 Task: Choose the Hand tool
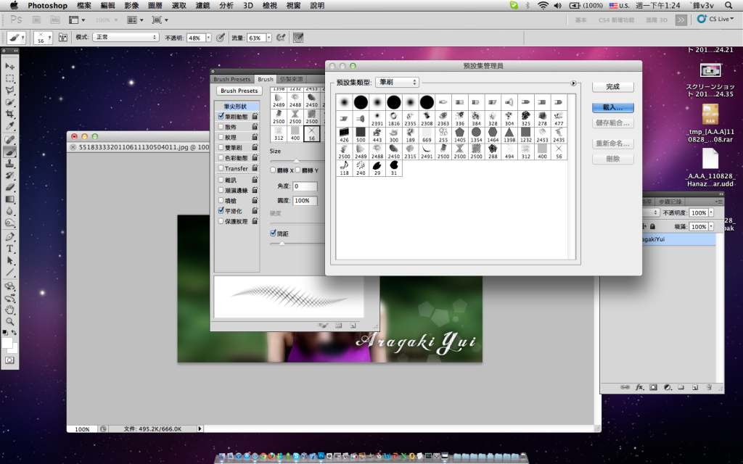(x=10, y=310)
